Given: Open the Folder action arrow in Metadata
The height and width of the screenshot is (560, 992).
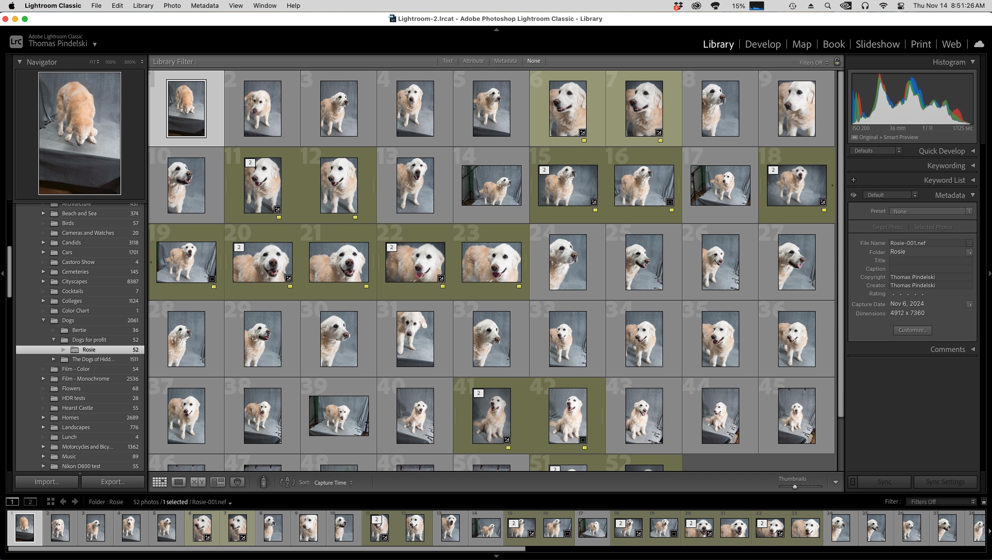Looking at the screenshot, I should click(x=969, y=252).
